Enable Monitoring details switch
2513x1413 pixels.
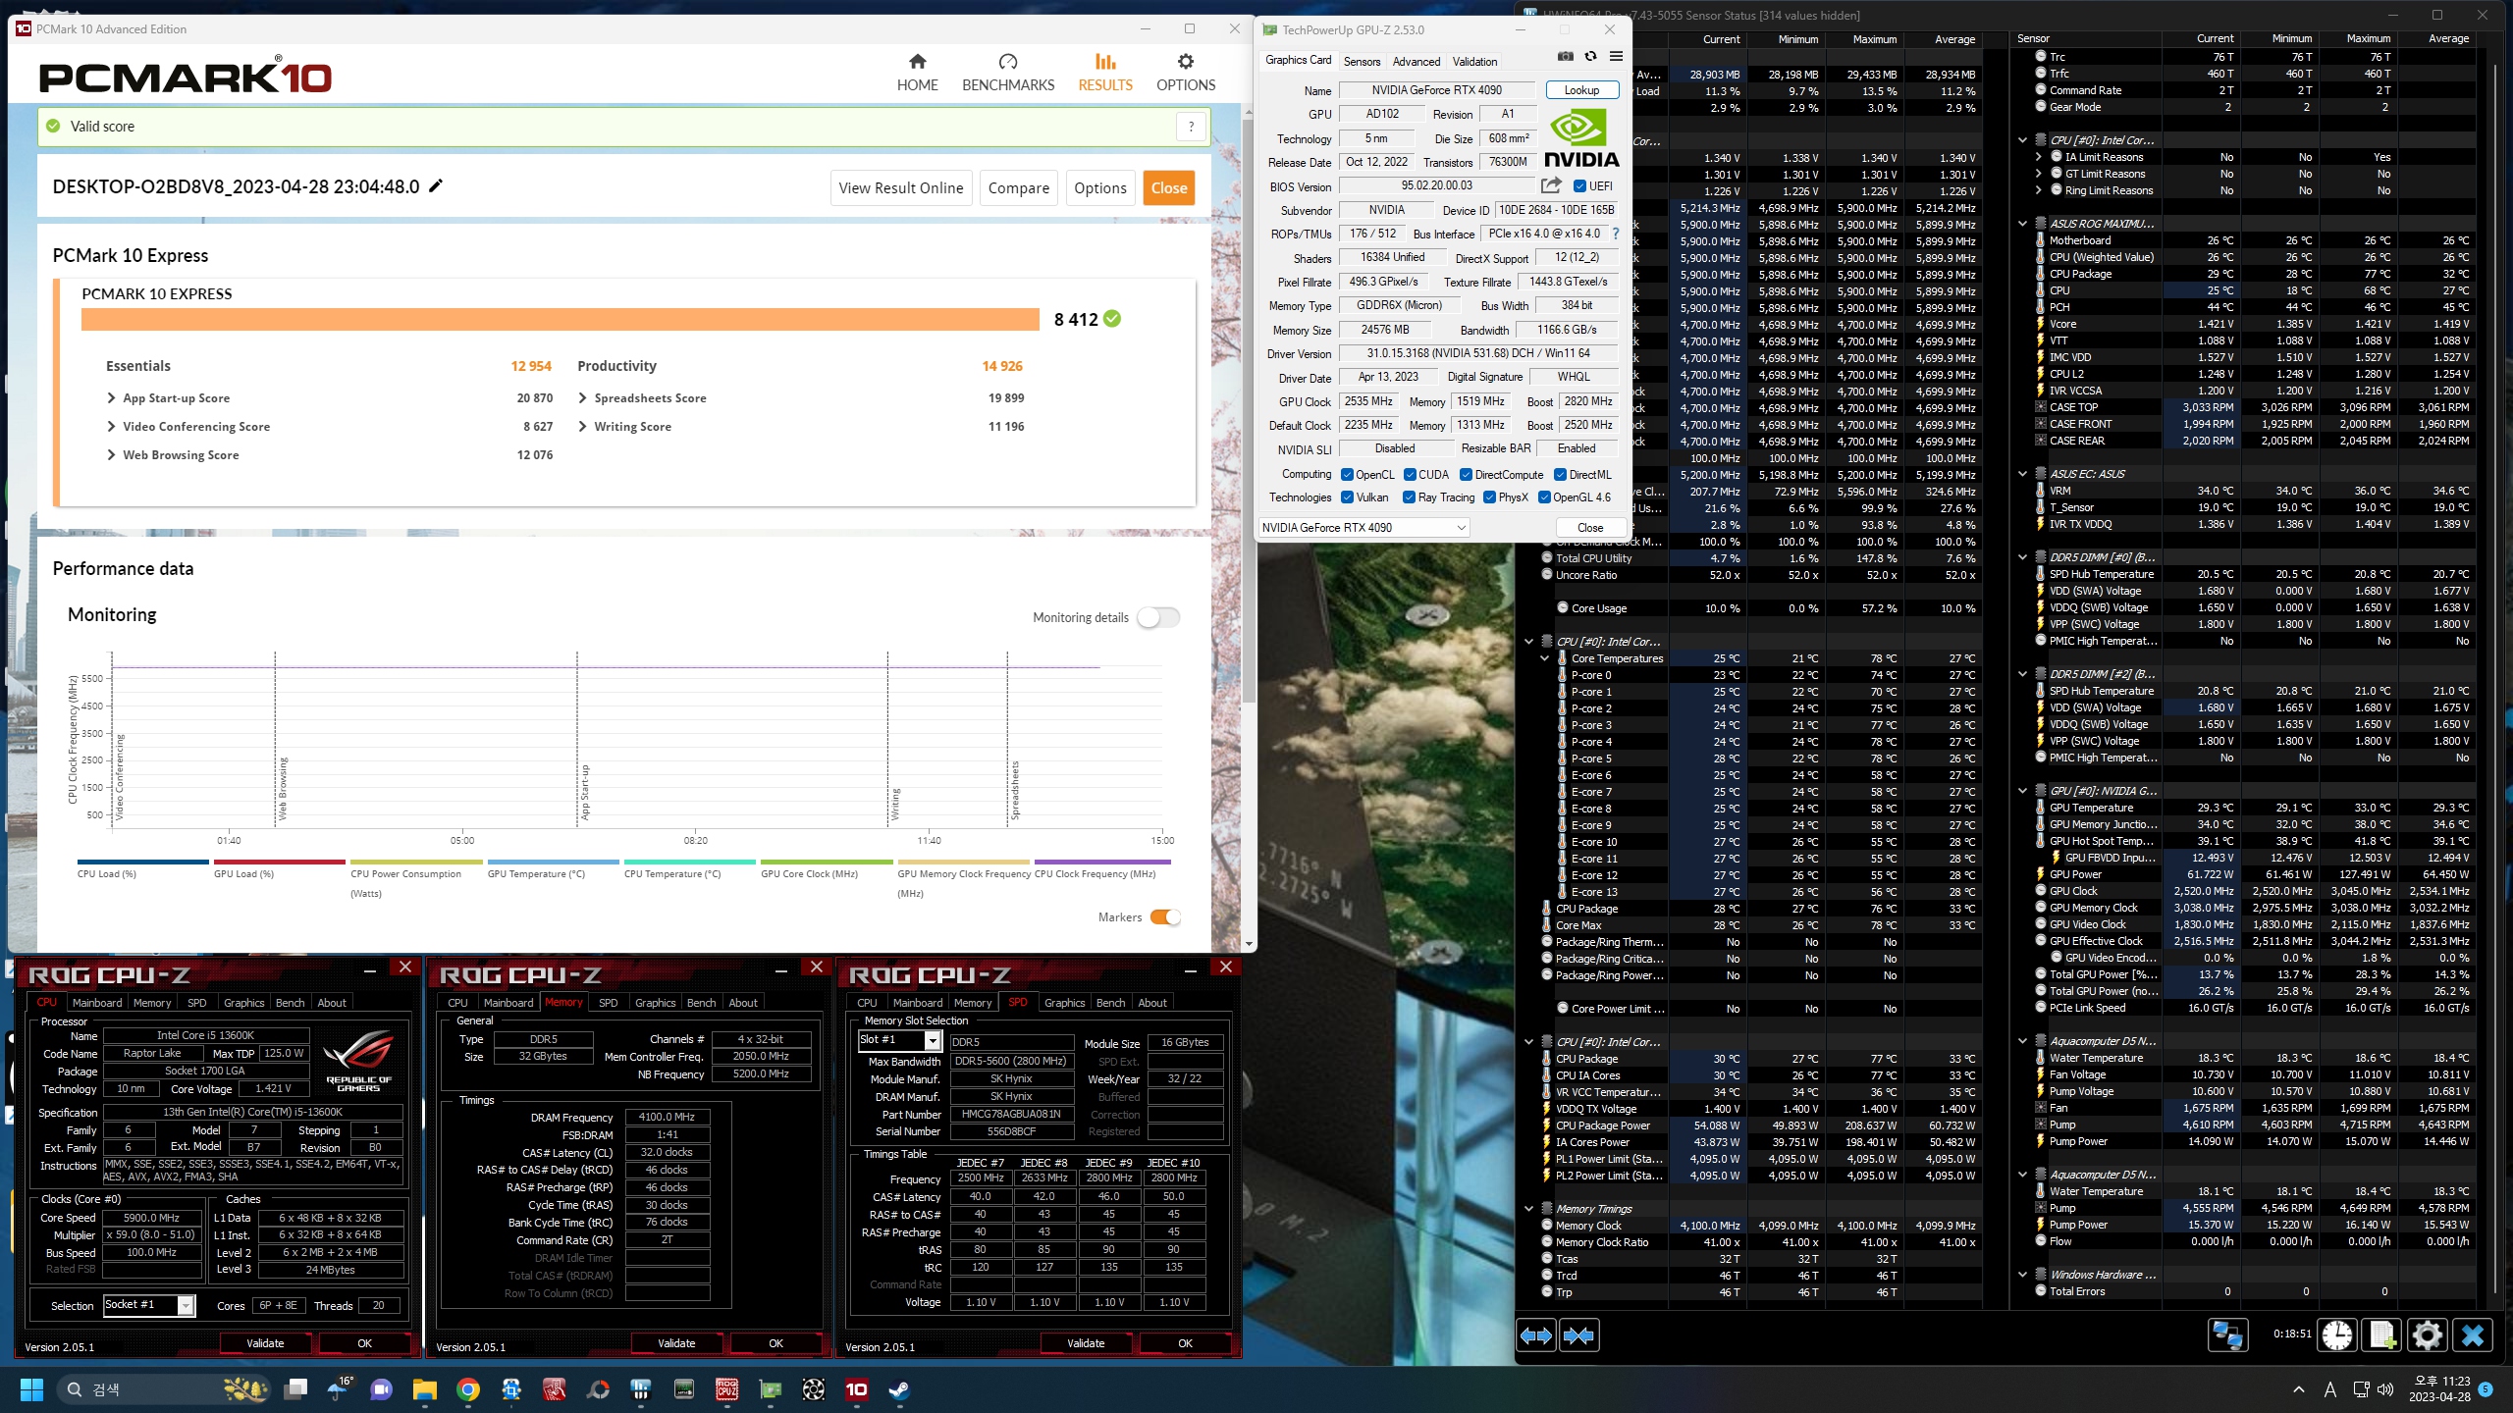(1158, 617)
